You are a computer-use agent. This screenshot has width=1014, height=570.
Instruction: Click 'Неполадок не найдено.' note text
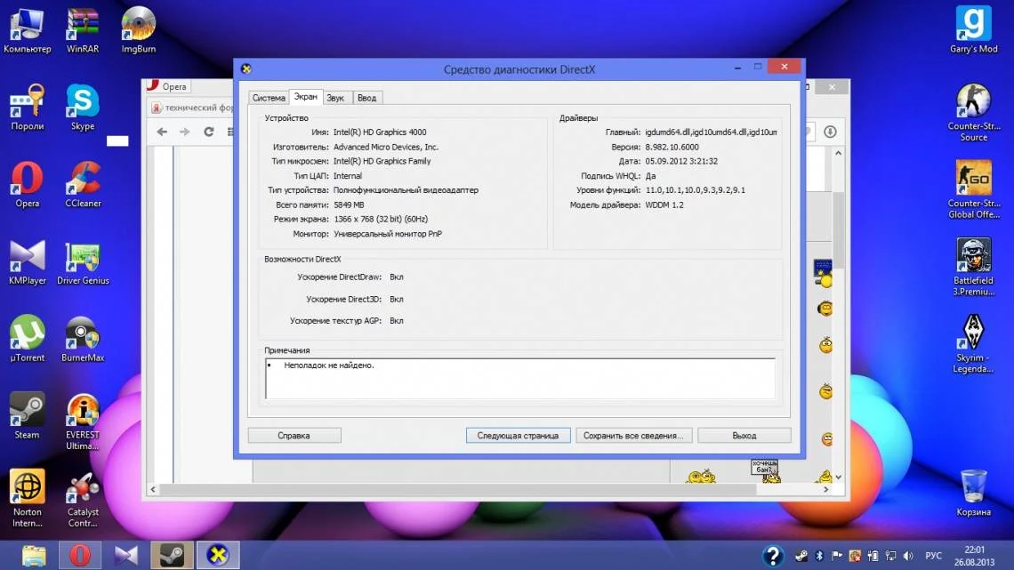point(328,365)
